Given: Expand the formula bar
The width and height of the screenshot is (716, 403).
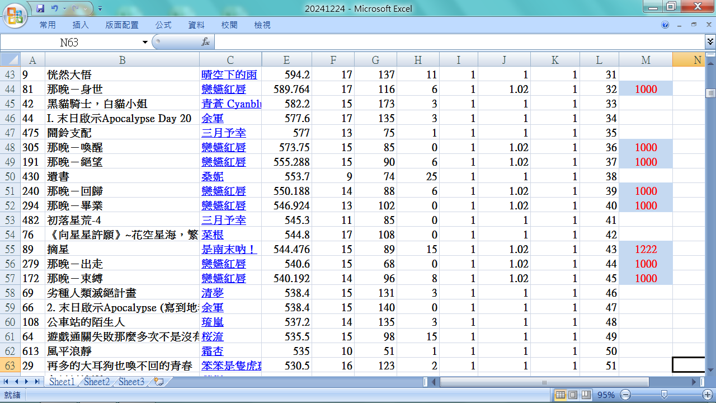Looking at the screenshot, I should pos(710,42).
